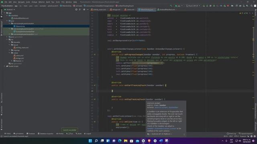The image size is (257, 144).
Task: Open AVD Manager from the toolbar
Action: 244,6
